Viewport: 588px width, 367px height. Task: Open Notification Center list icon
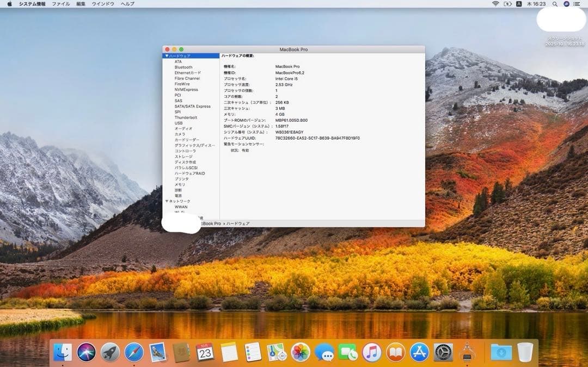click(x=577, y=4)
